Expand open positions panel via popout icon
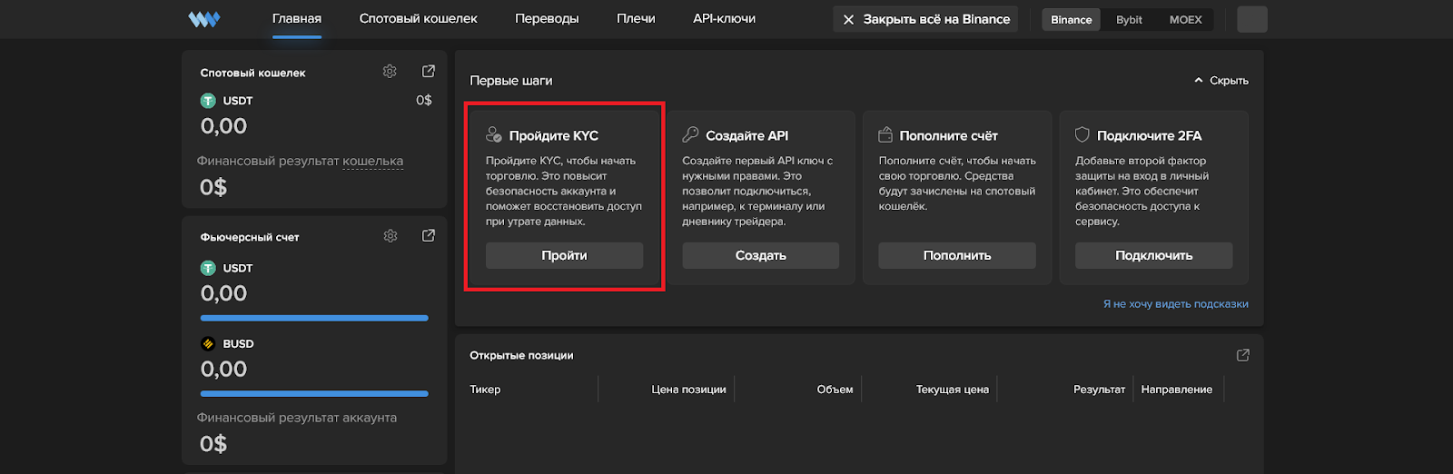The width and height of the screenshot is (1453, 474). 1242,355
